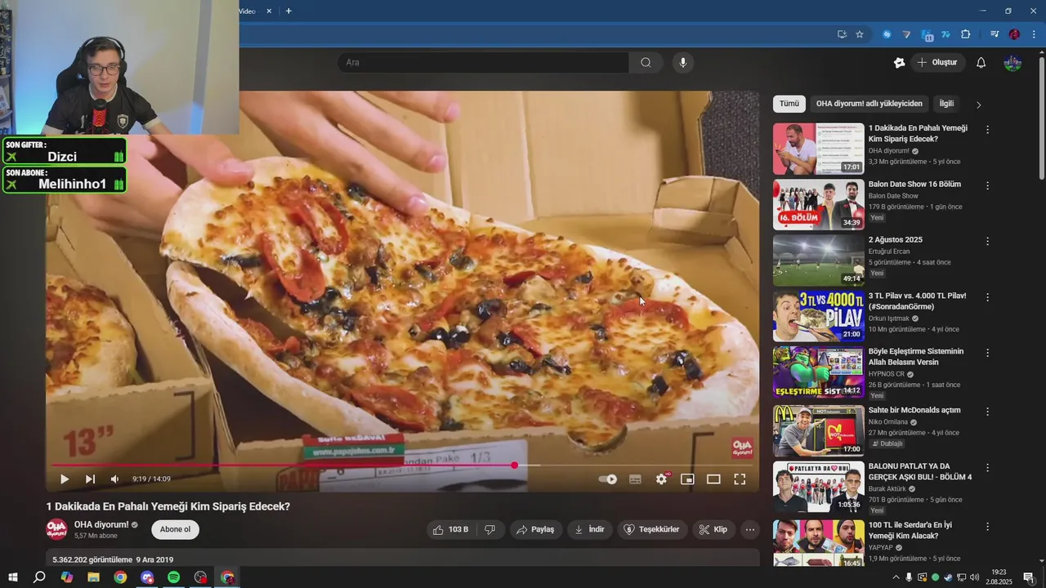
Task: Click the Klip clip button
Action: 713,529
